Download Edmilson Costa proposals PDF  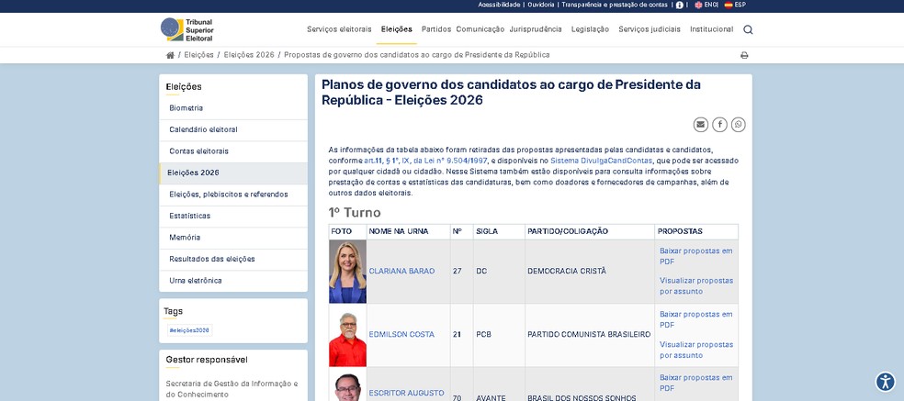[x=695, y=319]
